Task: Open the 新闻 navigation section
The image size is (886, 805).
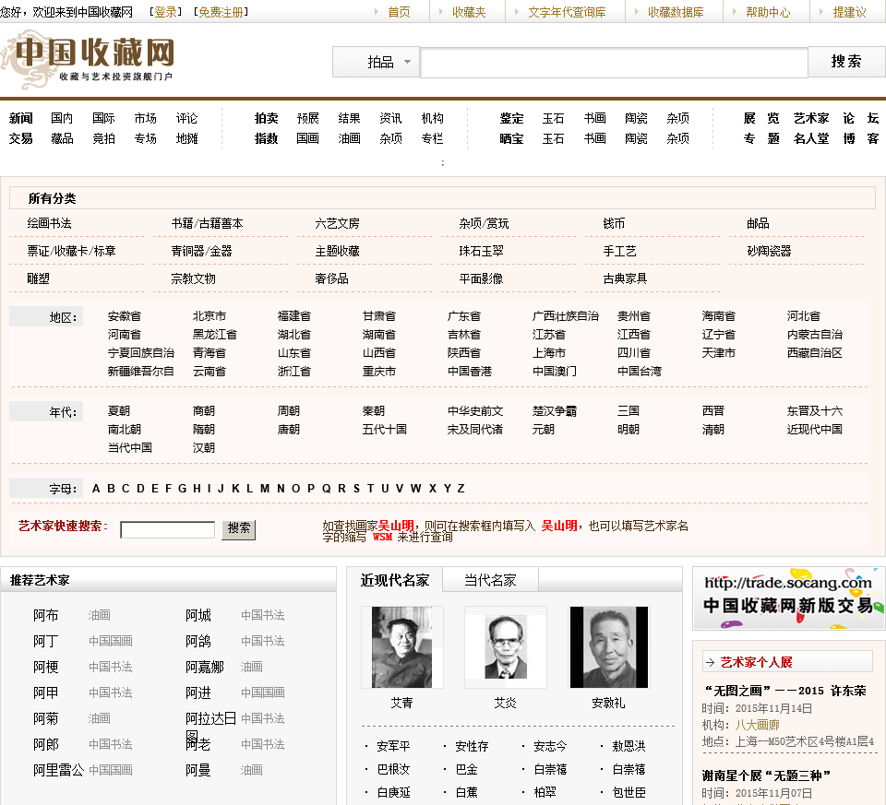Action: point(21,119)
